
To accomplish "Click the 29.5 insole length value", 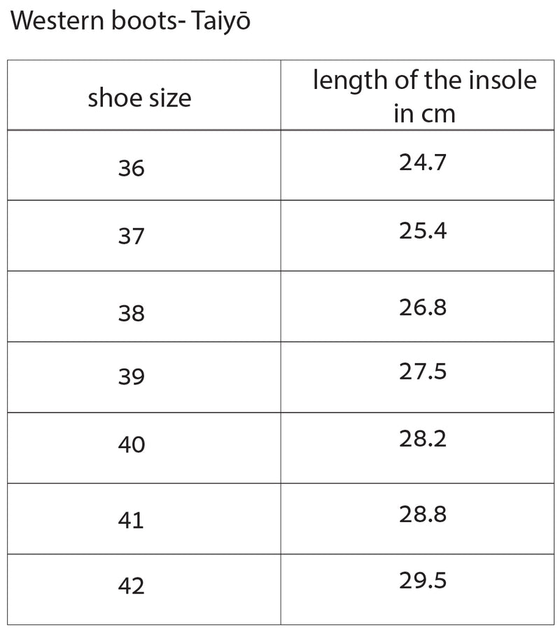I will [423, 580].
